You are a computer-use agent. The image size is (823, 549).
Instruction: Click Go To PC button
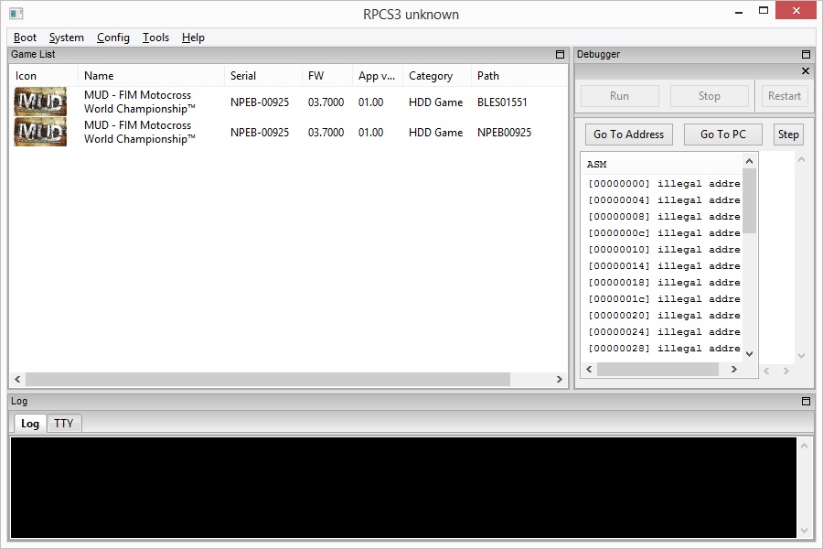[x=722, y=135]
